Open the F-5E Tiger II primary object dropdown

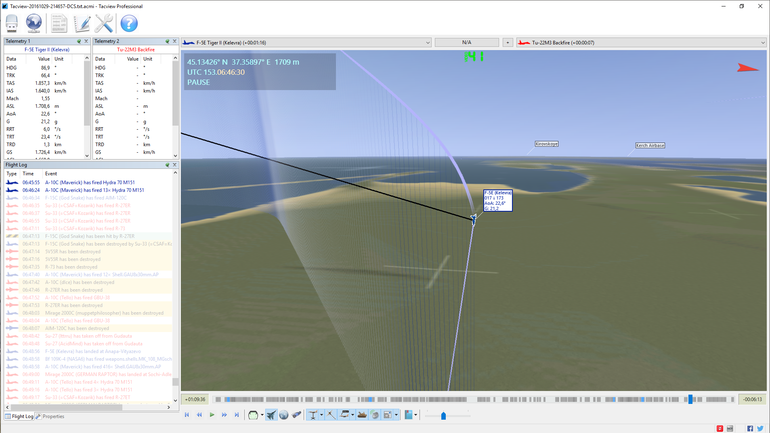[306, 42]
